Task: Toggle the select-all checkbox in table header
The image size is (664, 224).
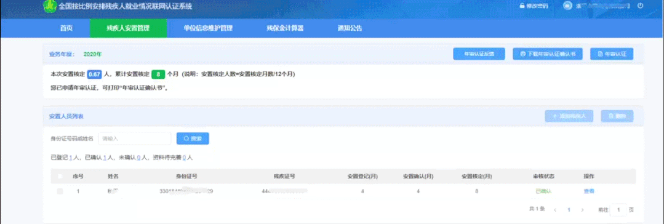Action: coord(60,176)
